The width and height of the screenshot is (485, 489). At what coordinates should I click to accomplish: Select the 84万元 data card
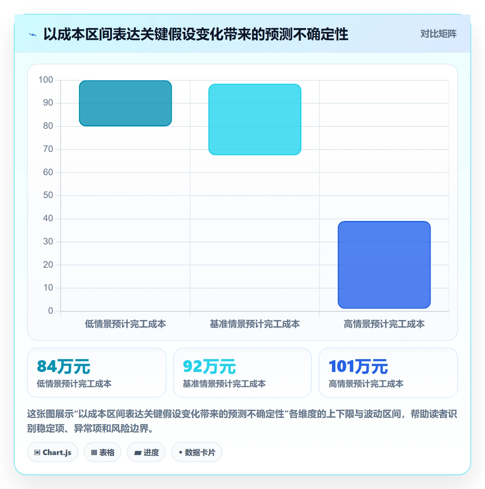click(97, 373)
